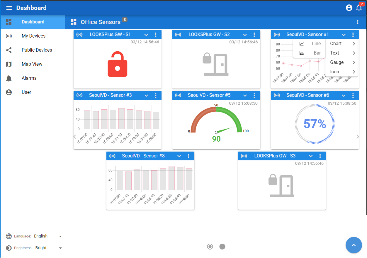Open User in the sidebar

[x=33, y=92]
